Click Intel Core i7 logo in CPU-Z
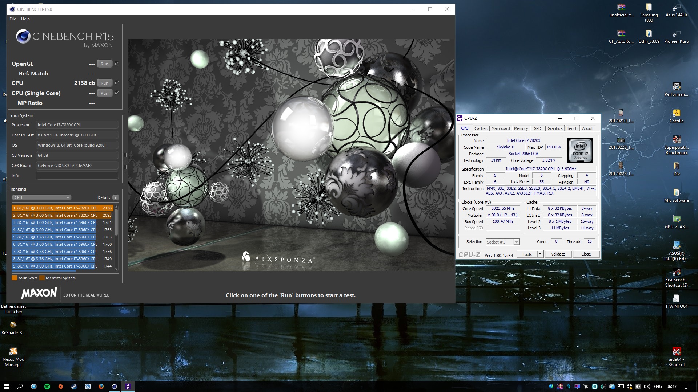The height and width of the screenshot is (392, 698). pyautogui.click(x=580, y=150)
